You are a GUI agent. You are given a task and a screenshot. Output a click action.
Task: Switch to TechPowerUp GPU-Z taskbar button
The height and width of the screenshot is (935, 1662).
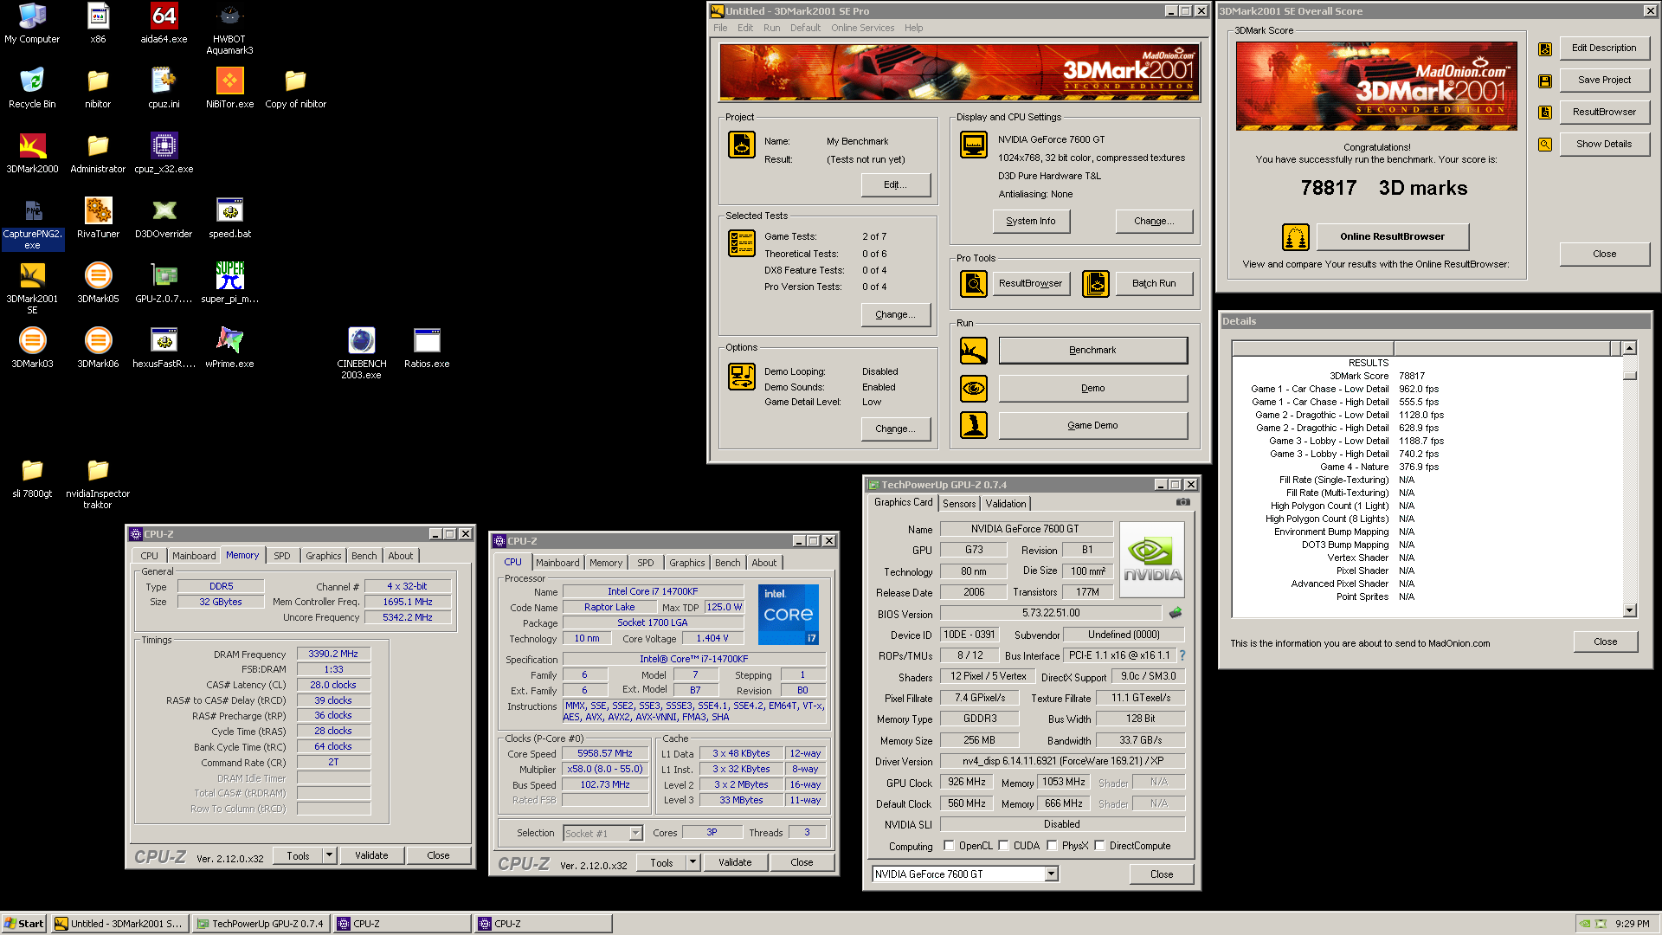(x=260, y=924)
